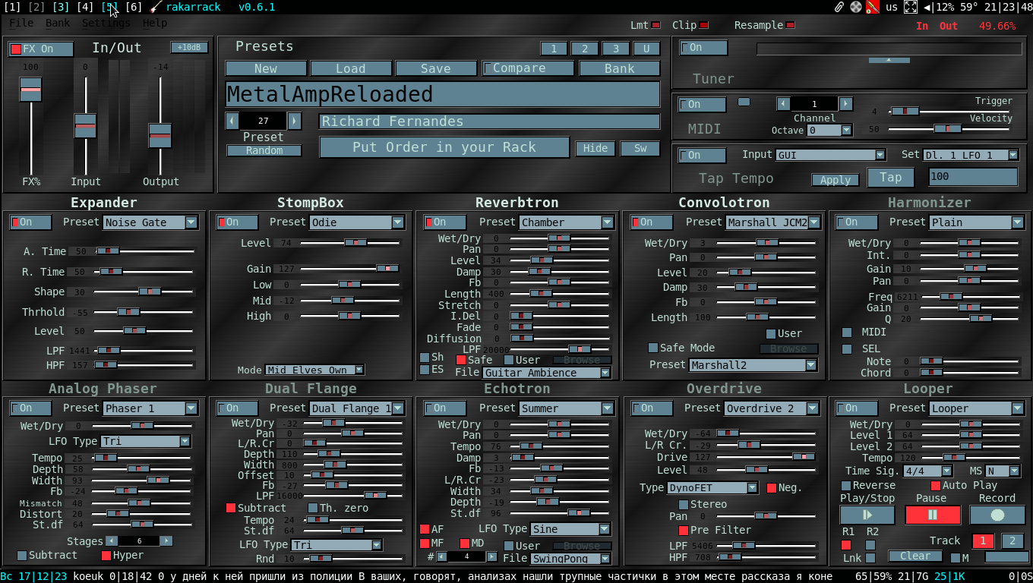Open Reverbtron preset dropdown Chamber
Image resolution: width=1033 pixels, height=583 pixels.
tap(567, 222)
